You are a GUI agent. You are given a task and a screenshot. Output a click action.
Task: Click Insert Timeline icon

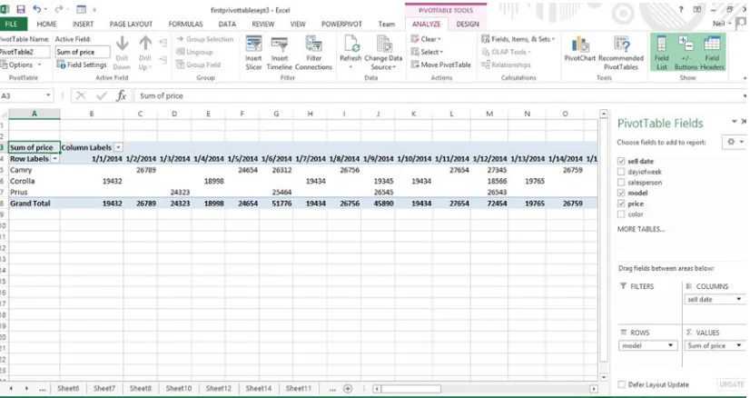click(x=280, y=44)
